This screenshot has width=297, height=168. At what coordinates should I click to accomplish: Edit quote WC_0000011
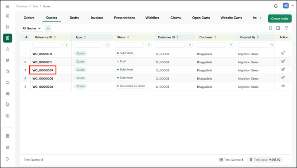(283, 61)
